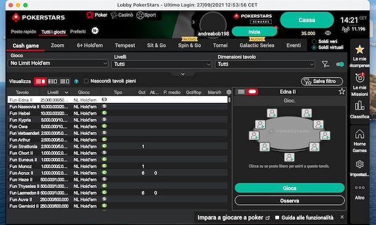
Task: Click the round toggle next to Preferiti
Action: [x=95, y=31]
